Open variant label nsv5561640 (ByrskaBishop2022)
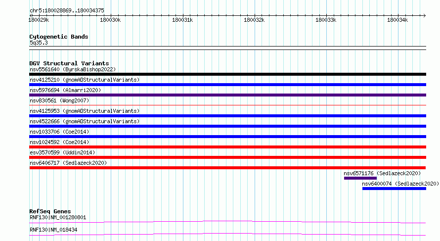This screenshot has height=241, width=440. click(73, 69)
